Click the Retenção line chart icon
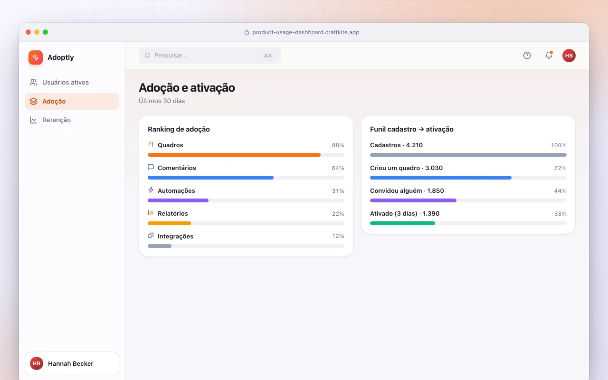This screenshot has height=380, width=608. coord(33,120)
